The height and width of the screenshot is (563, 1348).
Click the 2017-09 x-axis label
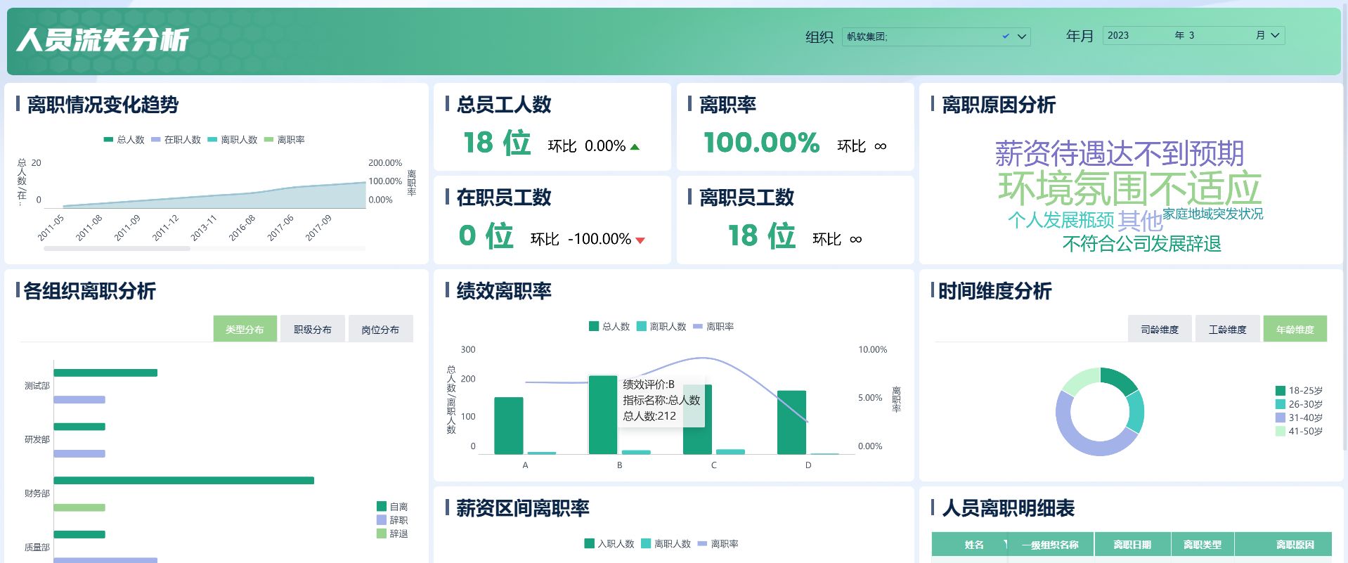coord(318,228)
